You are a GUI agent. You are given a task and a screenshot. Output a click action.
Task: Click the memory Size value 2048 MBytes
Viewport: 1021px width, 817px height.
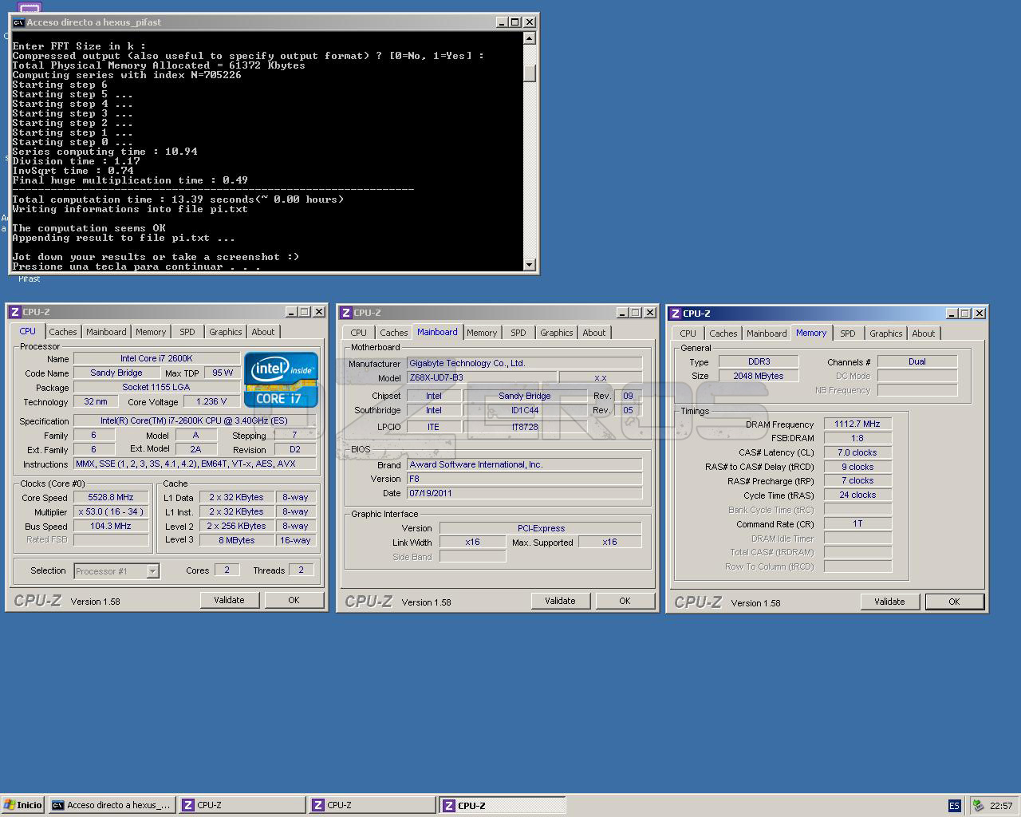759,376
